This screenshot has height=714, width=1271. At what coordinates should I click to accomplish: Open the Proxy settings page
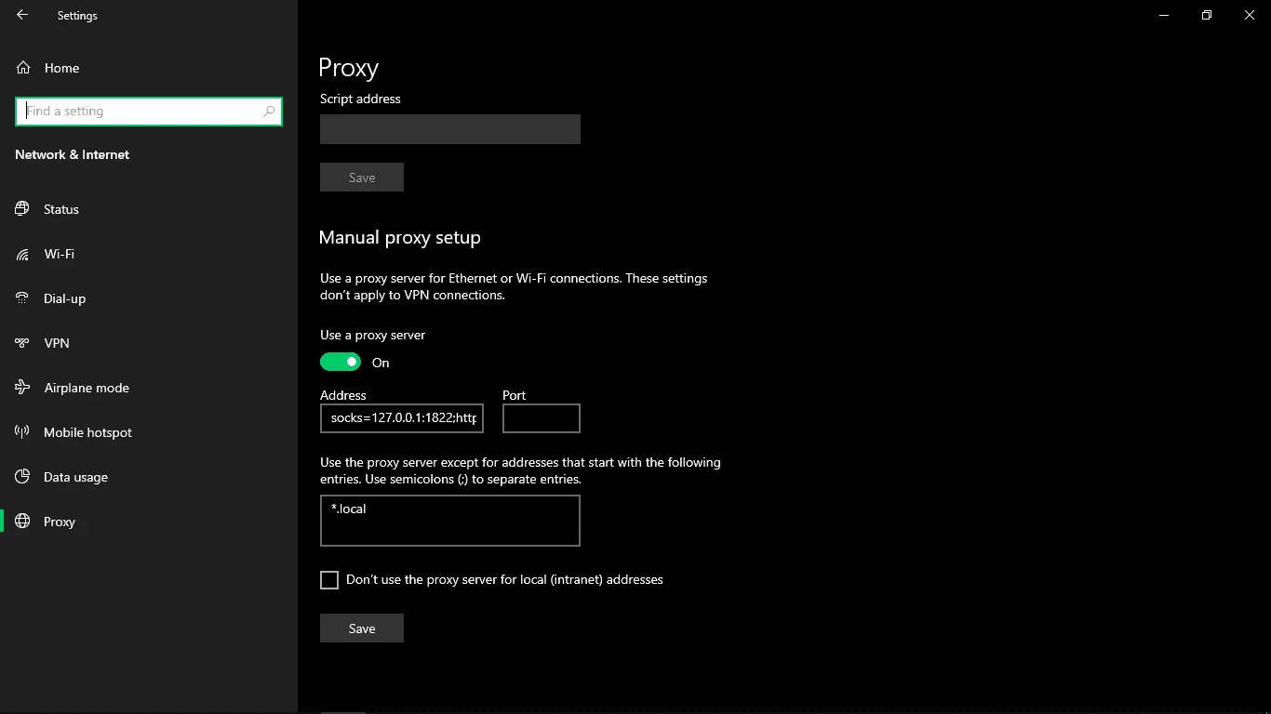tap(149, 522)
